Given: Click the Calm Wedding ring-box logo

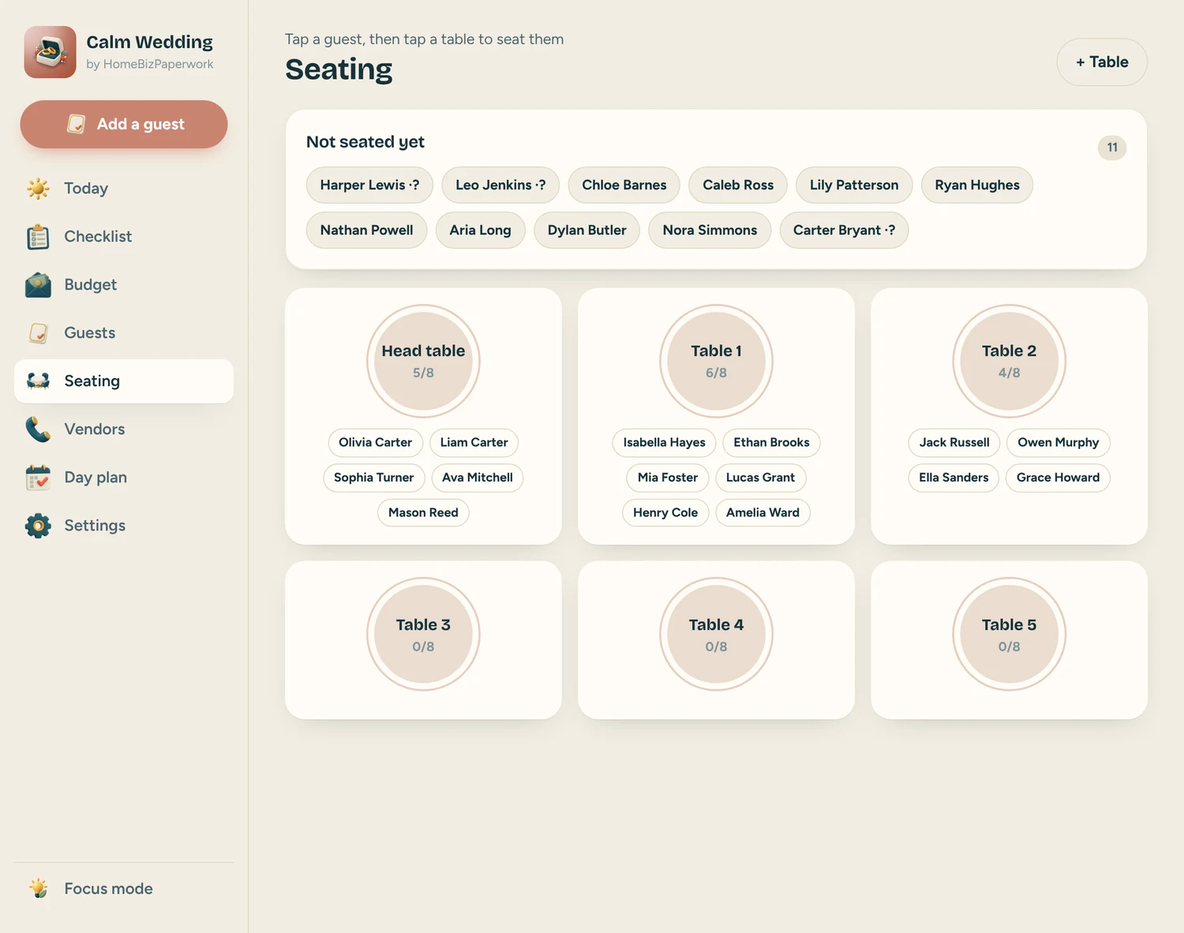Looking at the screenshot, I should point(50,52).
